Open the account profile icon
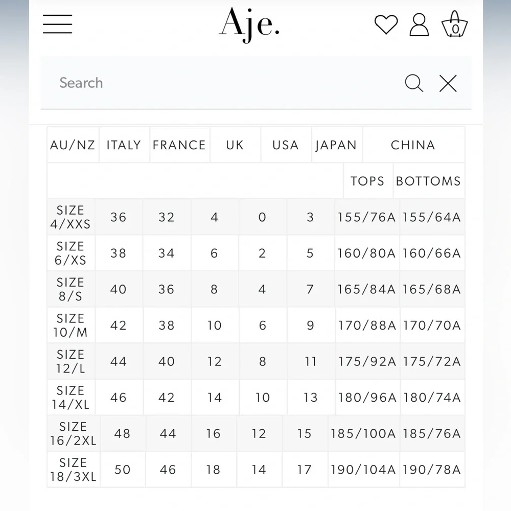511x511 pixels. coord(419,25)
